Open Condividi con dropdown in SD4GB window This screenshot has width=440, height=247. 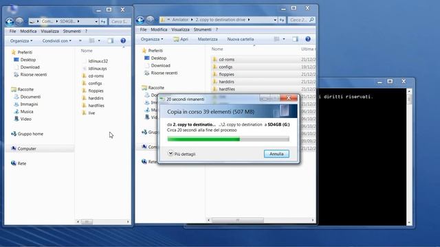[x=56, y=41]
